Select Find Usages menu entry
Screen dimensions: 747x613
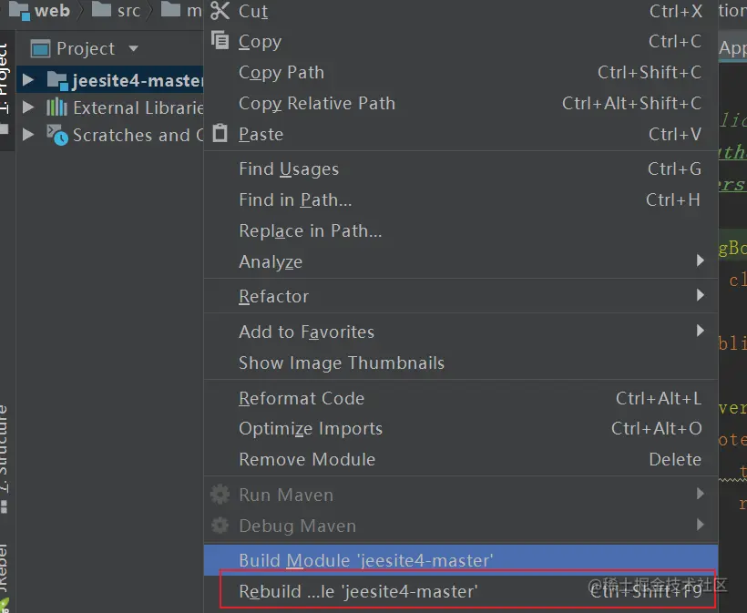pyautogui.click(x=461, y=169)
